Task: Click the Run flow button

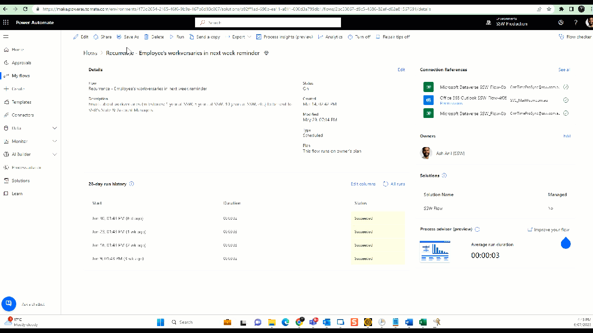Action: [177, 37]
